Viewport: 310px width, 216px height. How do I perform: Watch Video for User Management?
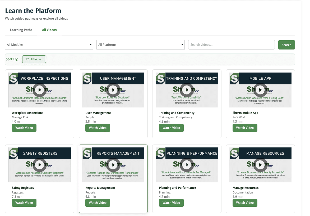pos(98,128)
